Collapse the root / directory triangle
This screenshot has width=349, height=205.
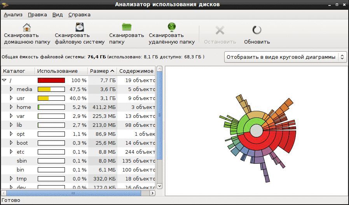(x=4, y=80)
